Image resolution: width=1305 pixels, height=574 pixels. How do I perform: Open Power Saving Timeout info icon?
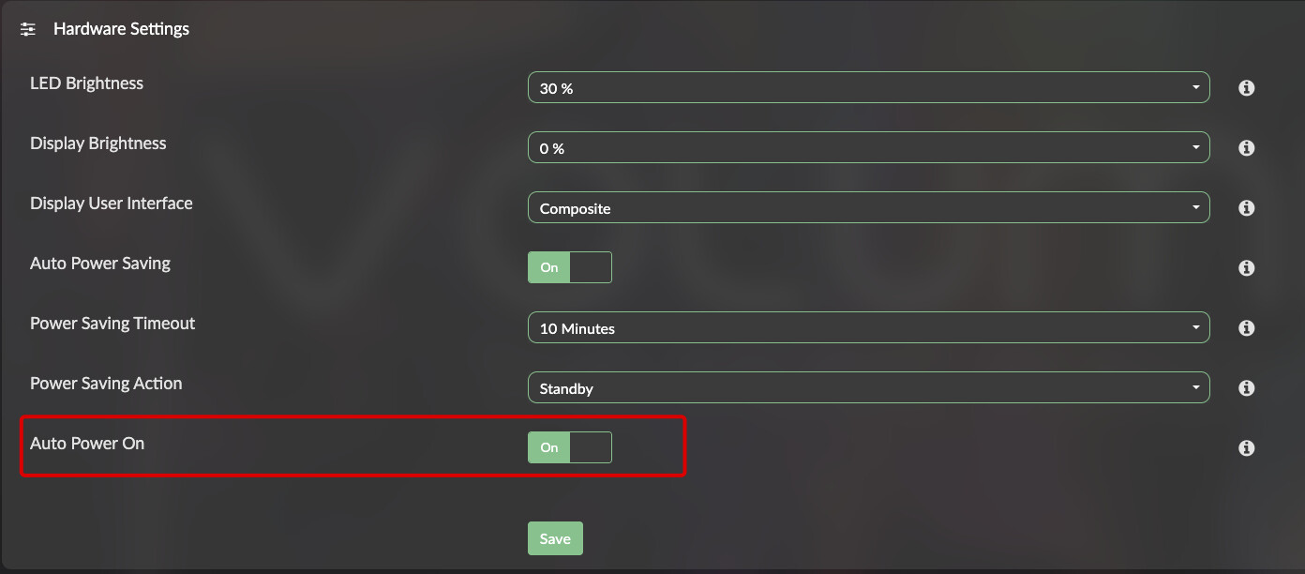(x=1246, y=328)
